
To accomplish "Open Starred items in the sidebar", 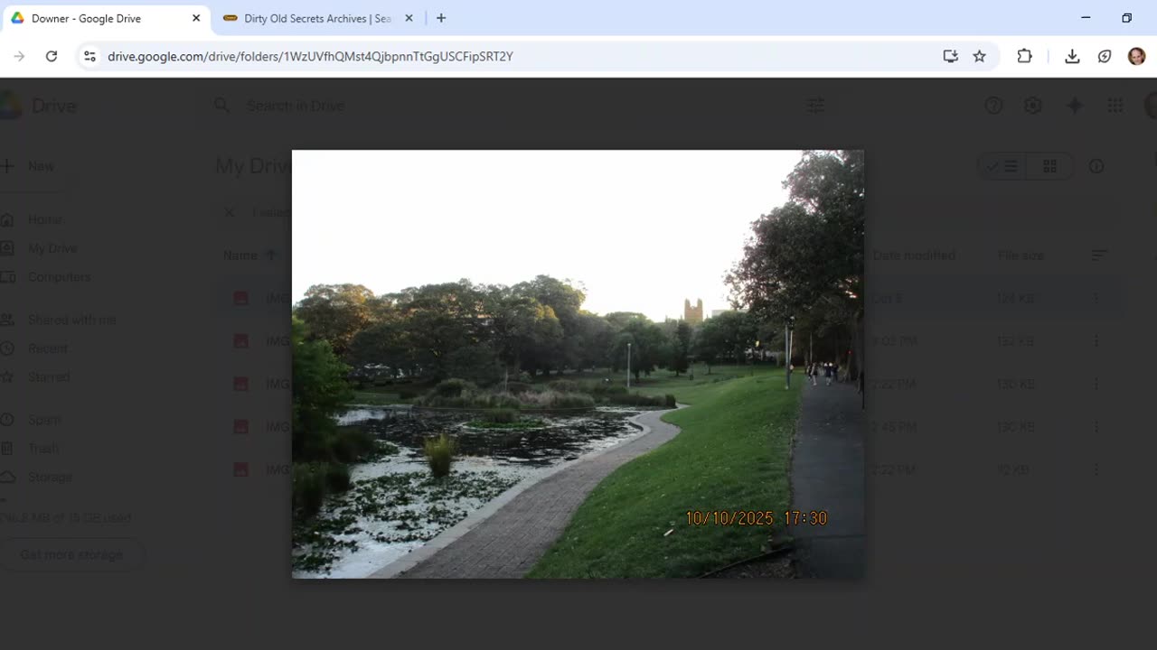I will (48, 376).
